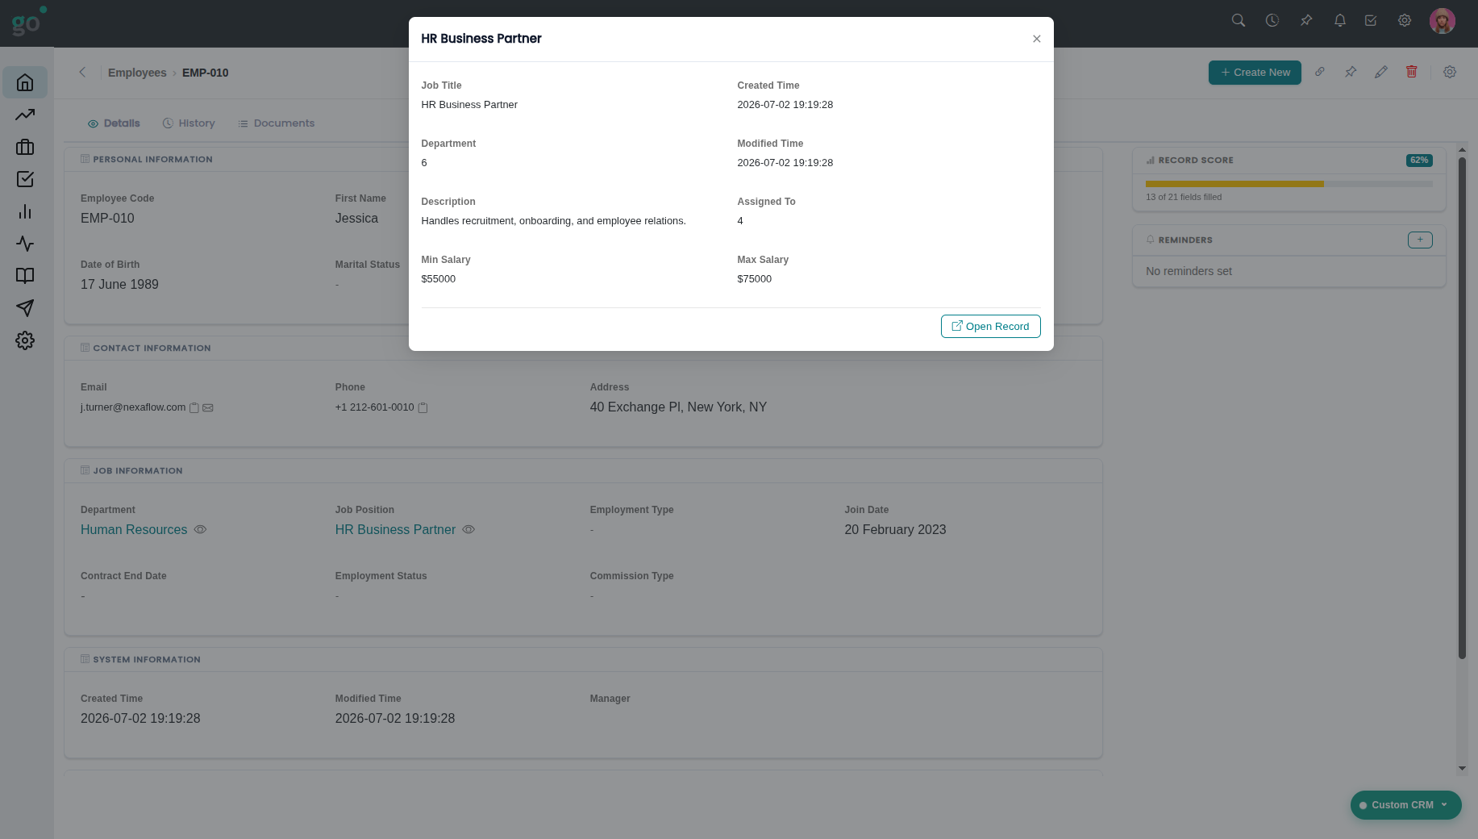Click the 62% score badge

[1419, 161]
